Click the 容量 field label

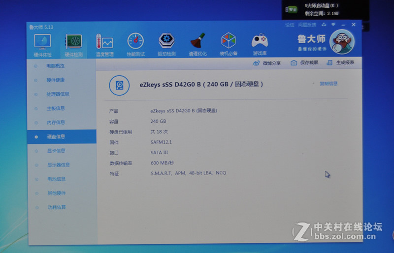pyautogui.click(x=114, y=122)
